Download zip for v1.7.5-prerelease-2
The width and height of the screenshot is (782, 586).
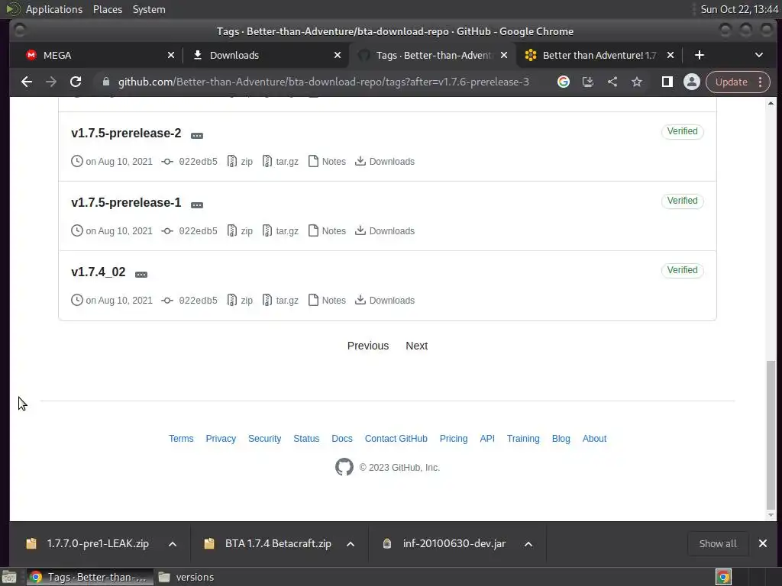[240, 162]
